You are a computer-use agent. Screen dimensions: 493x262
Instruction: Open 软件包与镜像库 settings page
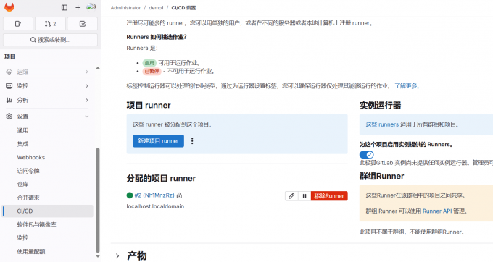[36, 224]
